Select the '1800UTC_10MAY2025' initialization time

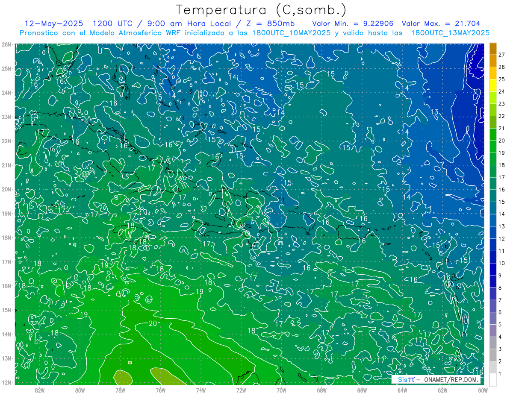[x=291, y=33]
